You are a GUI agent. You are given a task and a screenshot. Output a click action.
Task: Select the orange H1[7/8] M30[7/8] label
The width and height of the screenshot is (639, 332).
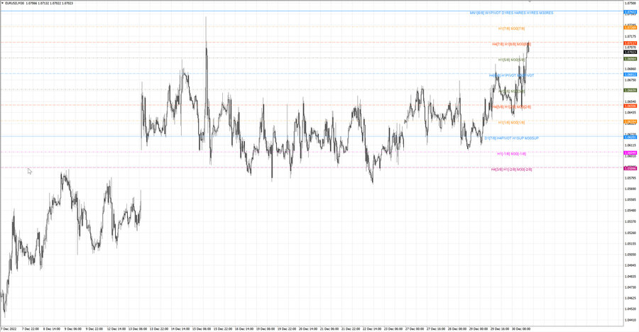tap(511, 28)
